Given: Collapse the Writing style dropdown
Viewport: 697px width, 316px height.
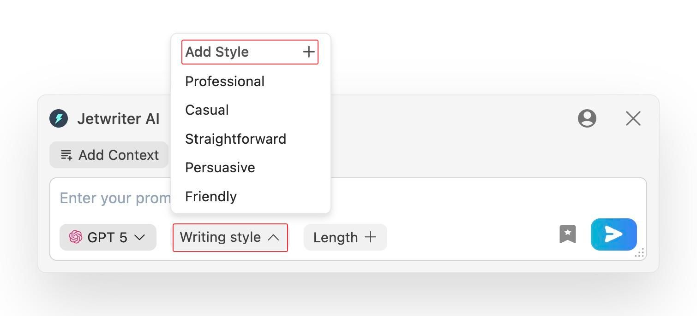Looking at the screenshot, I should [230, 237].
